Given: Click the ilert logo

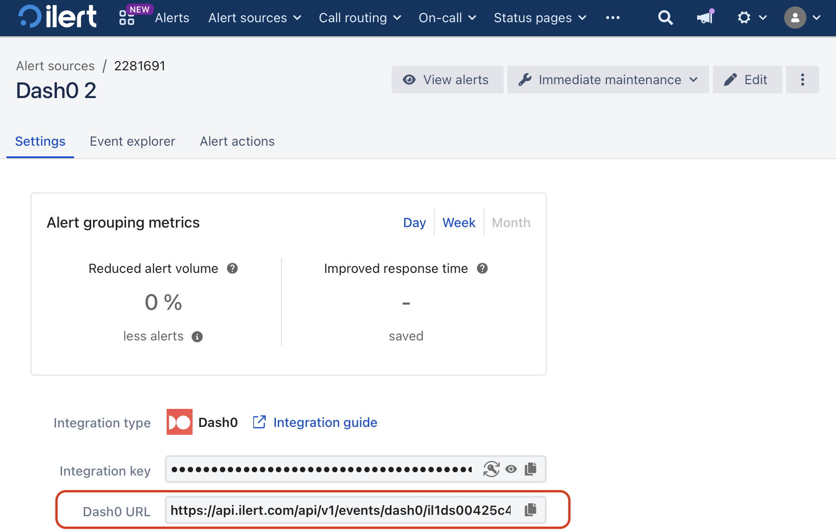Looking at the screenshot, I should pos(57,17).
